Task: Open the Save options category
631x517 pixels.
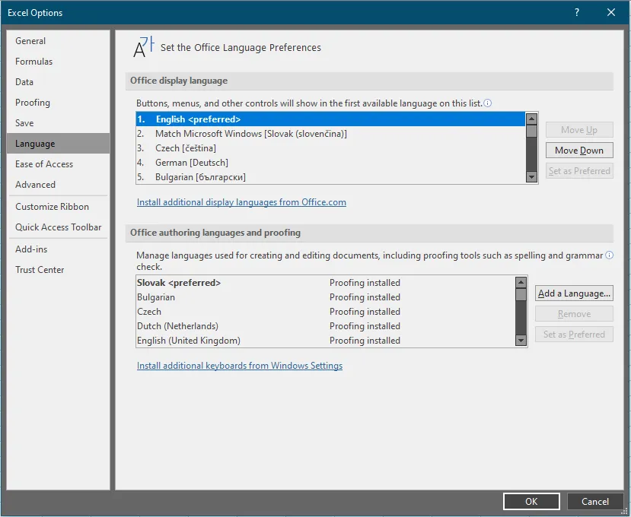Action: tap(58, 123)
